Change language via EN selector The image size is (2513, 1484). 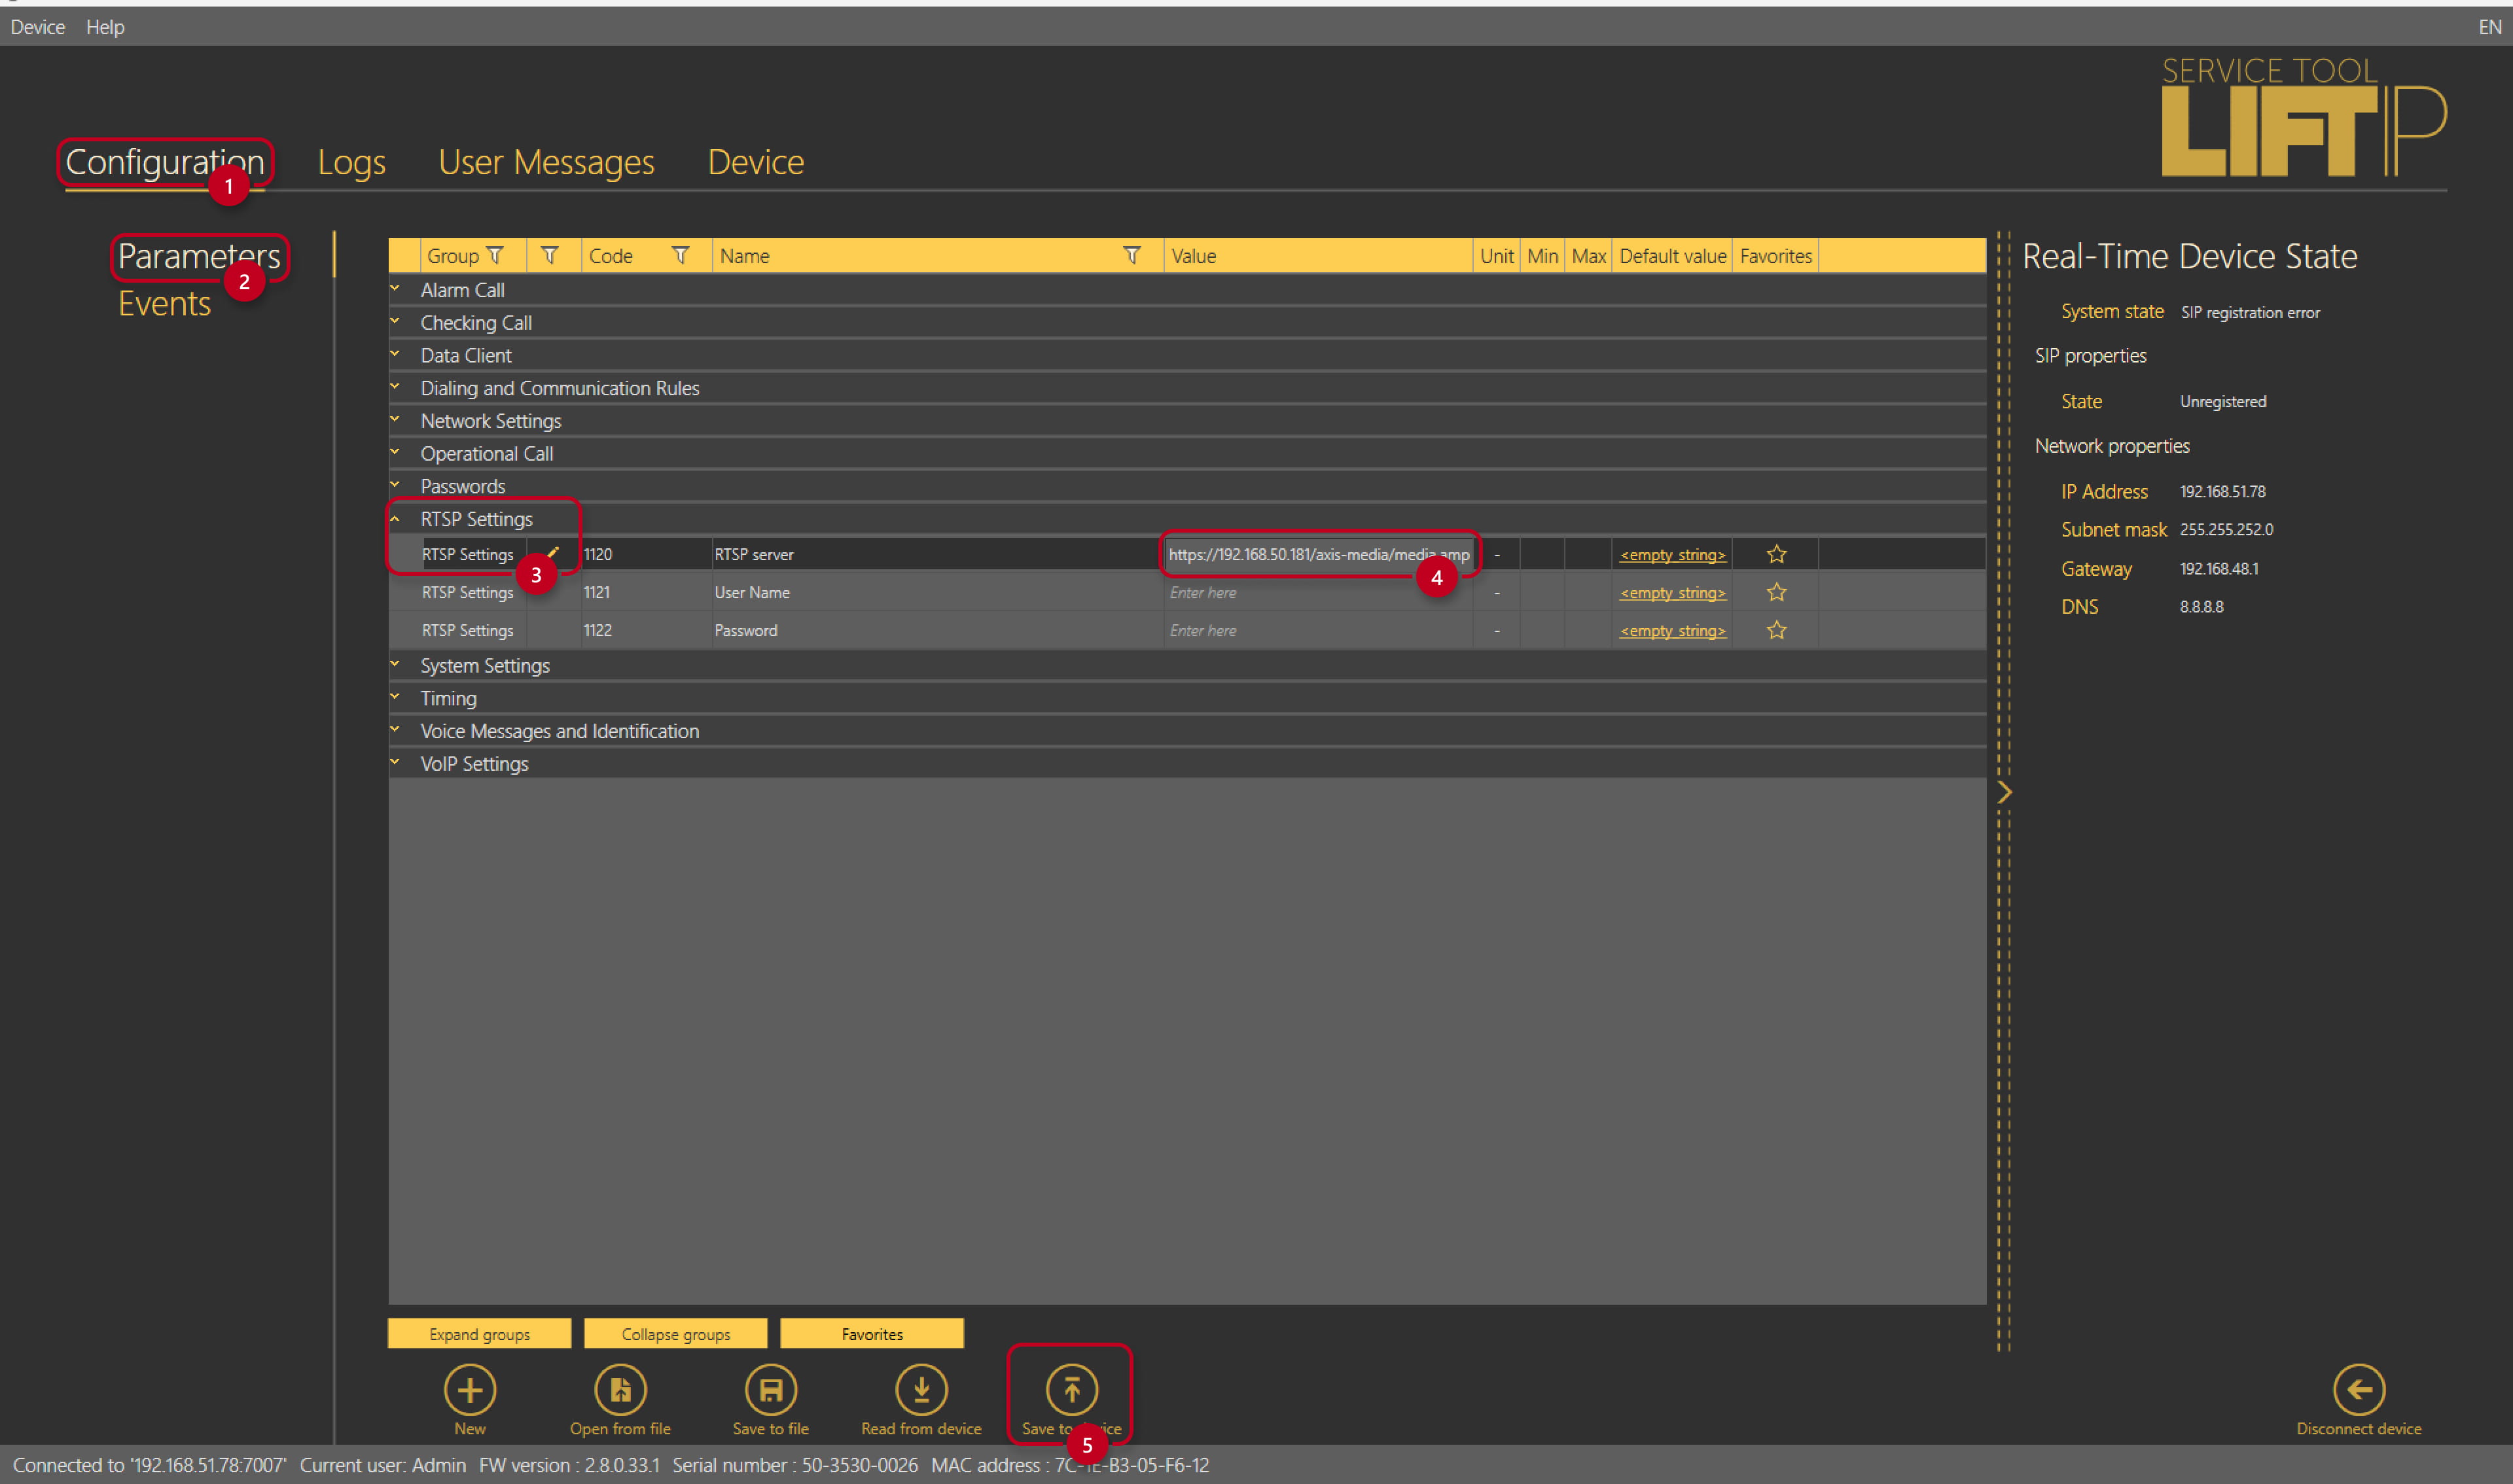(x=2489, y=27)
